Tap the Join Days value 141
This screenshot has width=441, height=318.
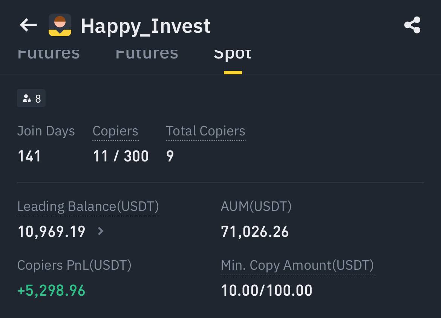pos(29,156)
